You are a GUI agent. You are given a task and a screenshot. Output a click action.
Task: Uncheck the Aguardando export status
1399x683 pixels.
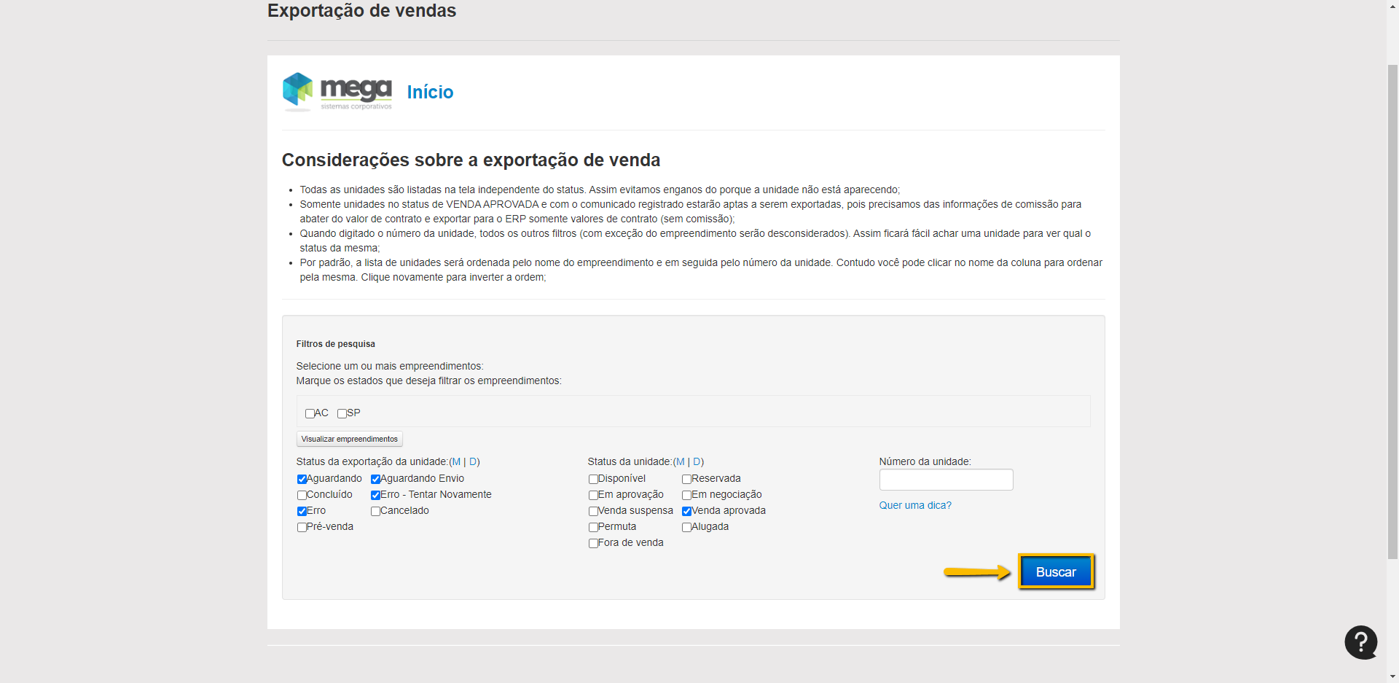pyautogui.click(x=302, y=479)
